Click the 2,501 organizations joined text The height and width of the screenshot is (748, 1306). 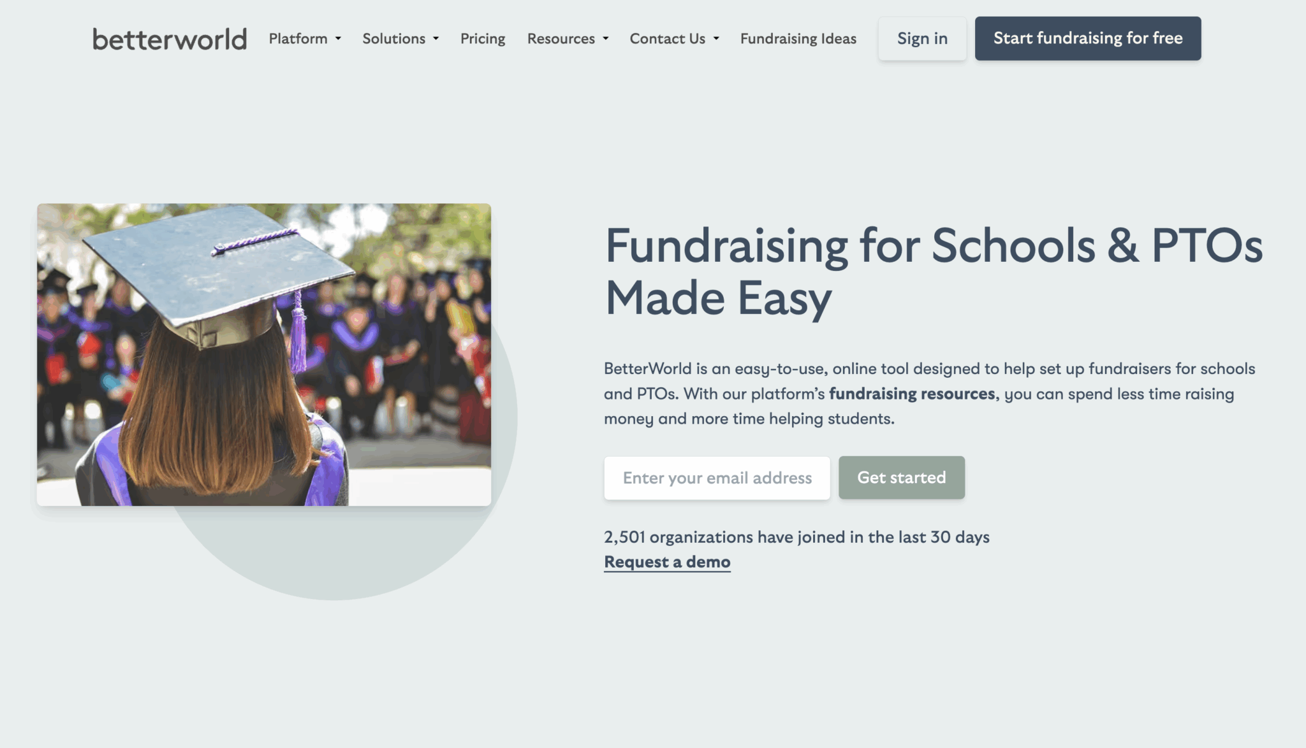click(x=796, y=537)
